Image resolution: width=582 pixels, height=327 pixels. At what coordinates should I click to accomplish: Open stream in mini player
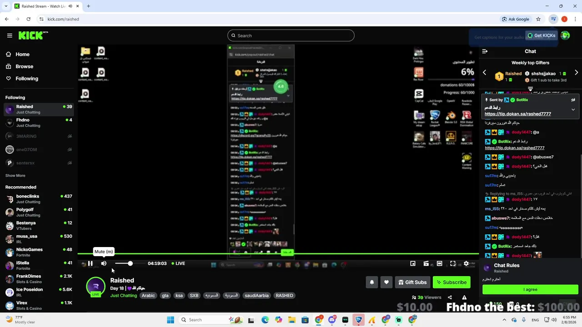click(x=413, y=263)
